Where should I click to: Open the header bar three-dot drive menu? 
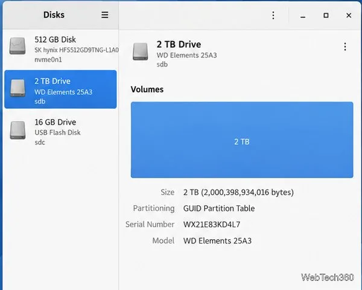click(x=273, y=15)
